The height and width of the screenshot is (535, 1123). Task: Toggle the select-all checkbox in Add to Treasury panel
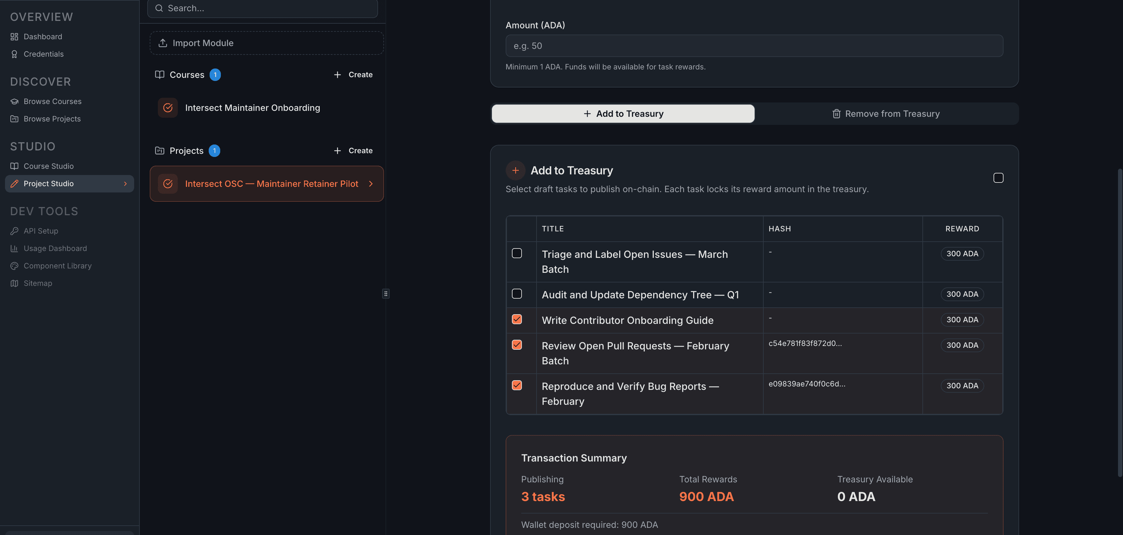coord(998,178)
